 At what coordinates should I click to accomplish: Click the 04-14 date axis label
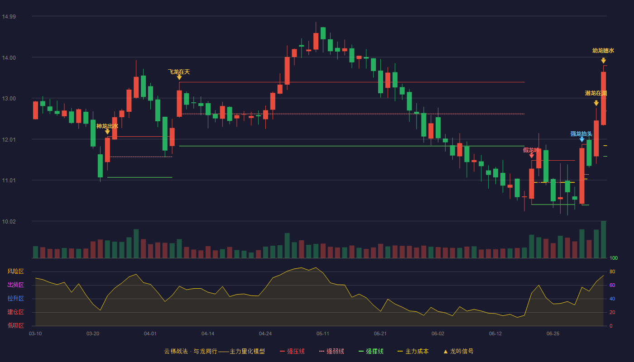pyautogui.click(x=208, y=333)
